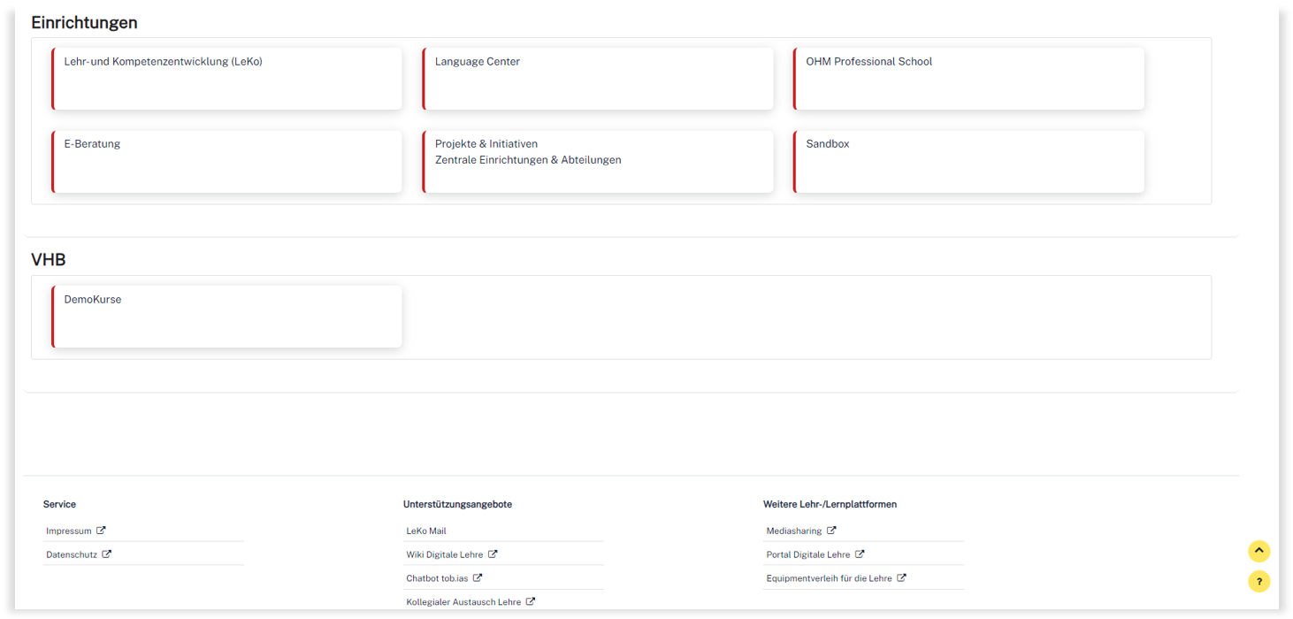The width and height of the screenshot is (1293, 619).
Task: Open the LeKo Mail link
Action: click(426, 531)
